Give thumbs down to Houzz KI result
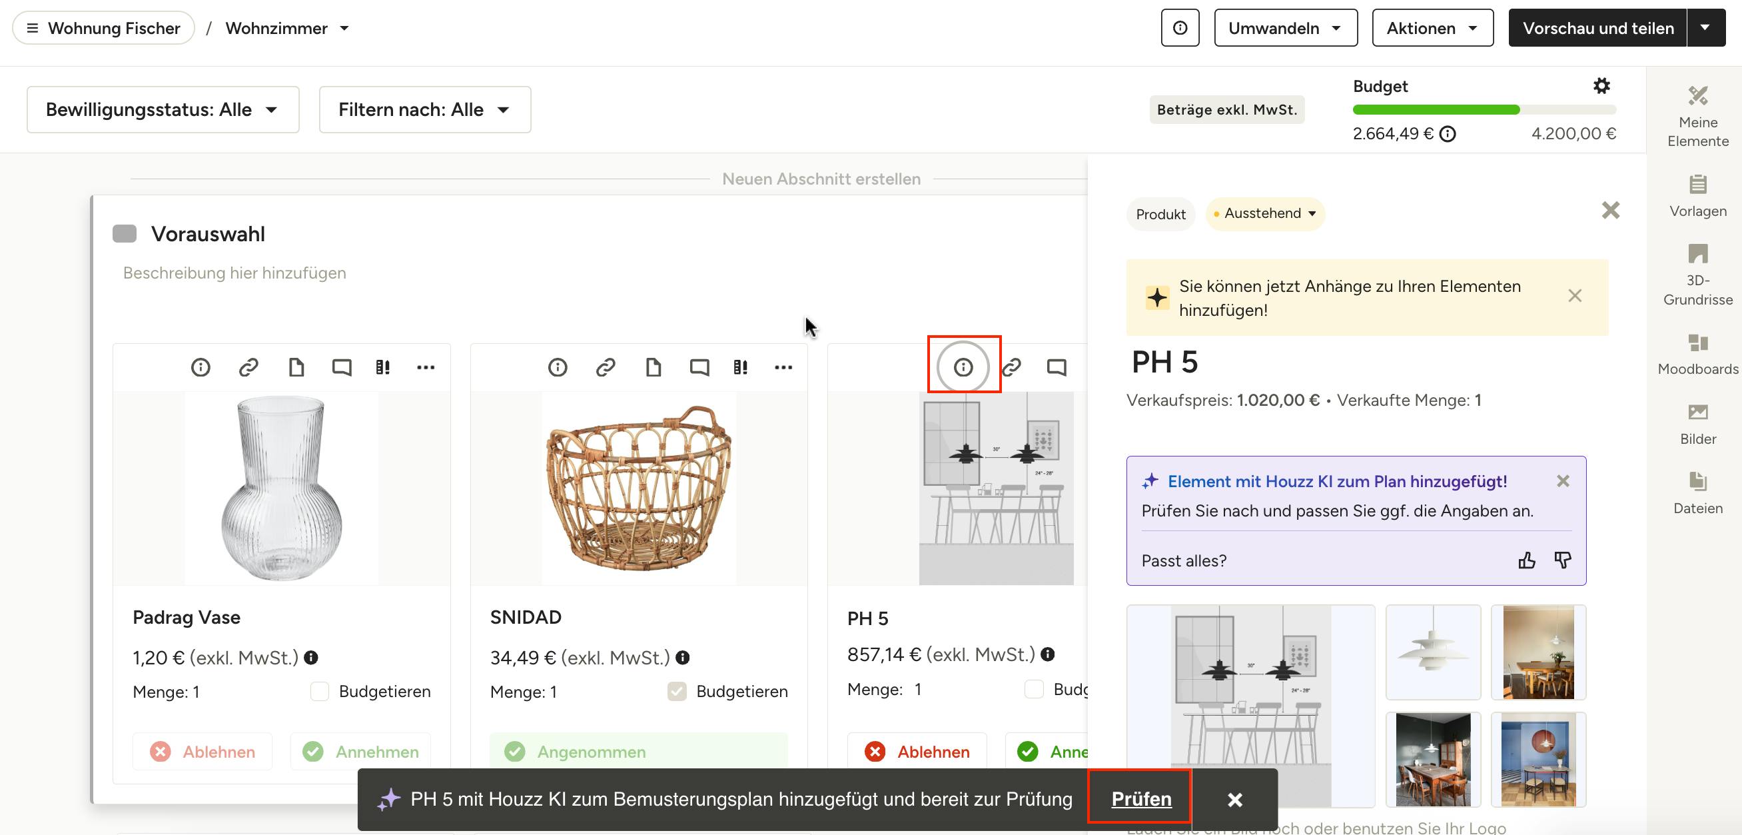This screenshot has height=835, width=1742. click(x=1562, y=560)
